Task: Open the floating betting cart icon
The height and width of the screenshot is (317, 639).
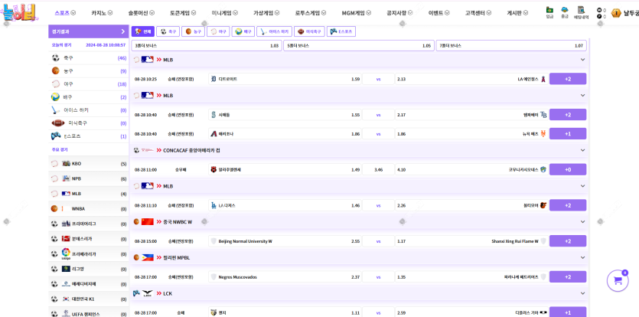Action: pos(618,281)
